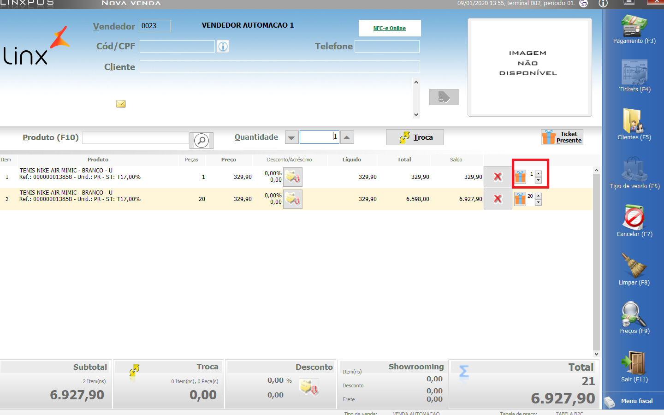
Task: Click the add tag icon button
Action: pos(444,97)
